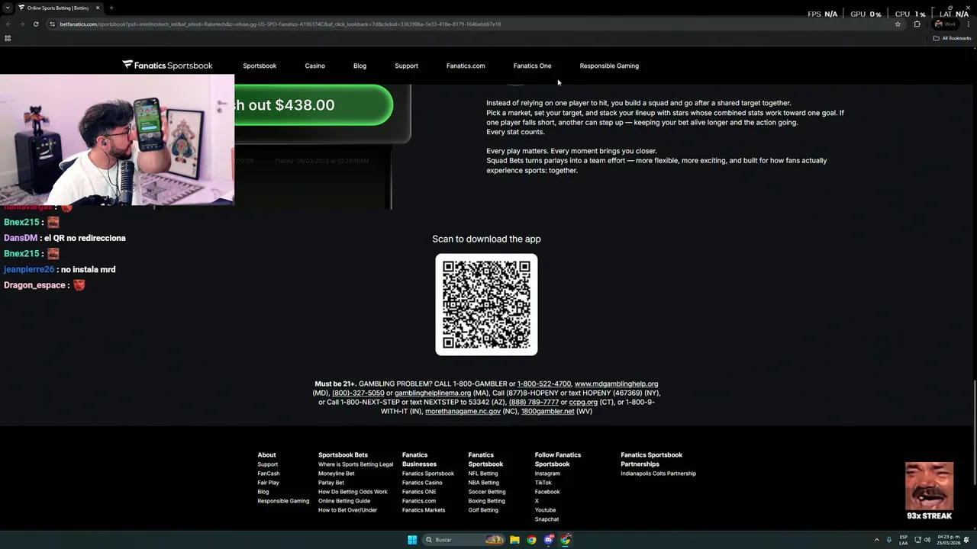The image size is (977, 549).
Task: Open the Casino nav item
Action: coord(315,66)
